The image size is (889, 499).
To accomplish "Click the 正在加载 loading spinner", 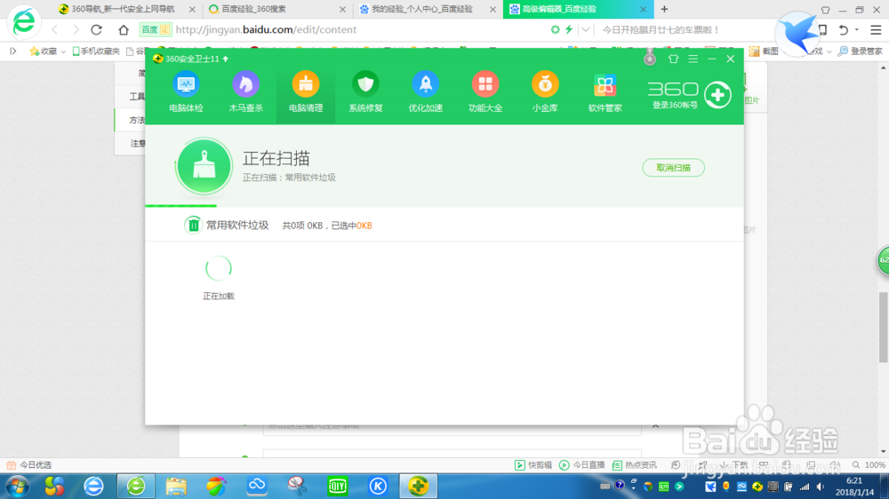I will coord(219,268).
